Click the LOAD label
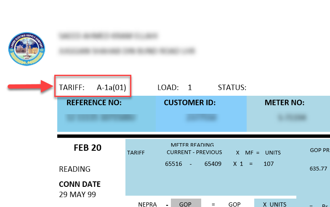The image size is (330, 207). tap(168, 87)
